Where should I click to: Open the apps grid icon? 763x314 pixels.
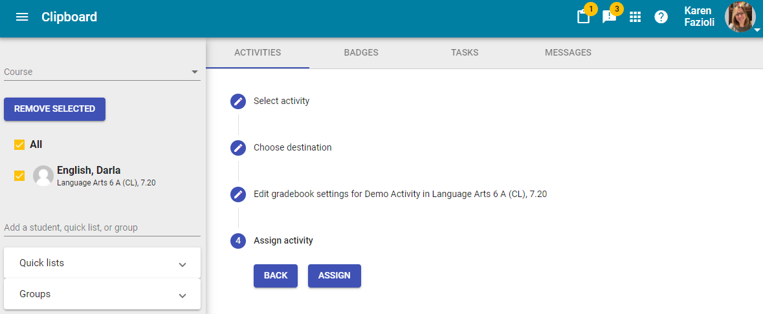pyautogui.click(x=635, y=17)
